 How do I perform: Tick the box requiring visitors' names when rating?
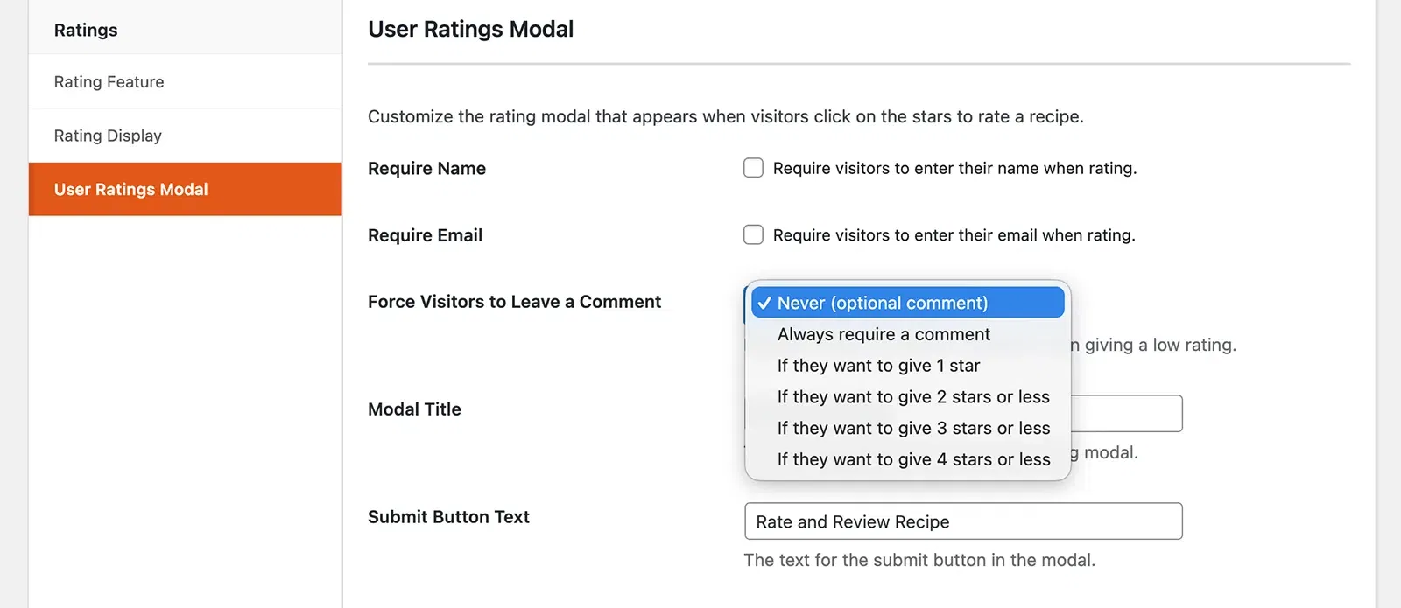[753, 167]
